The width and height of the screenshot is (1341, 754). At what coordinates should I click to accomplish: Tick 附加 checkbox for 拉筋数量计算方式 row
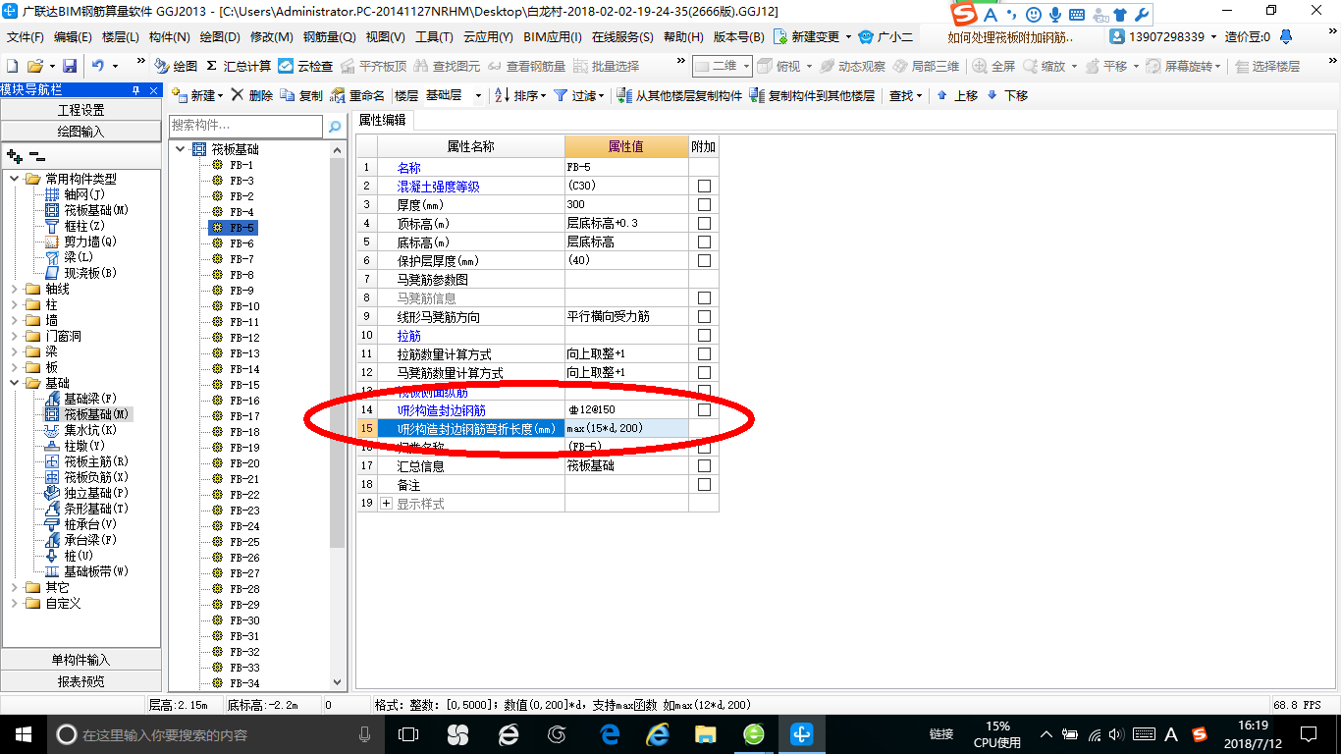click(704, 353)
